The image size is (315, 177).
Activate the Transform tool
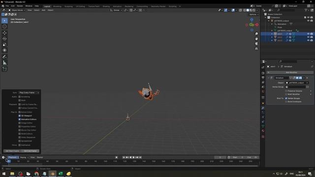[4, 50]
